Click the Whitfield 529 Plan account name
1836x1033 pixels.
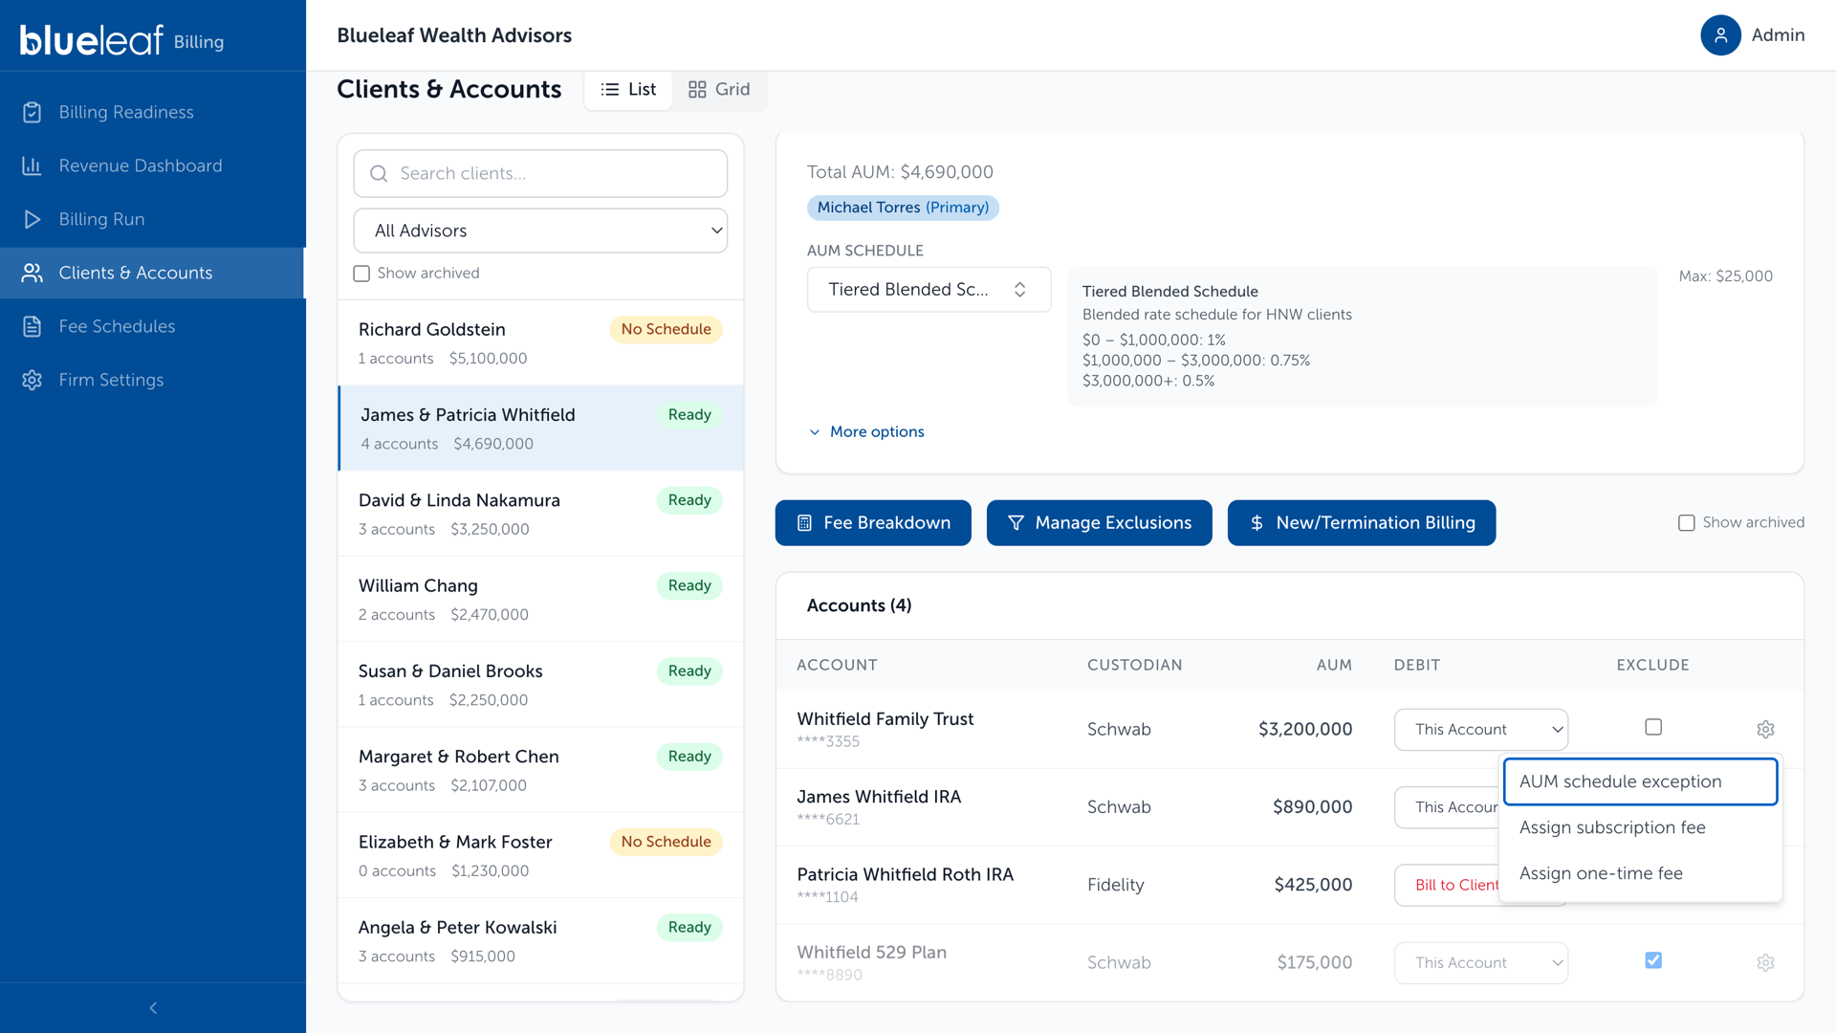click(872, 953)
